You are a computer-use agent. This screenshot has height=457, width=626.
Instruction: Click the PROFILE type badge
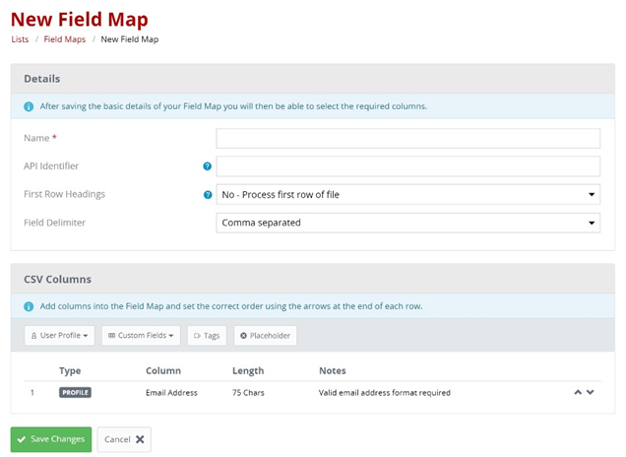coord(75,392)
